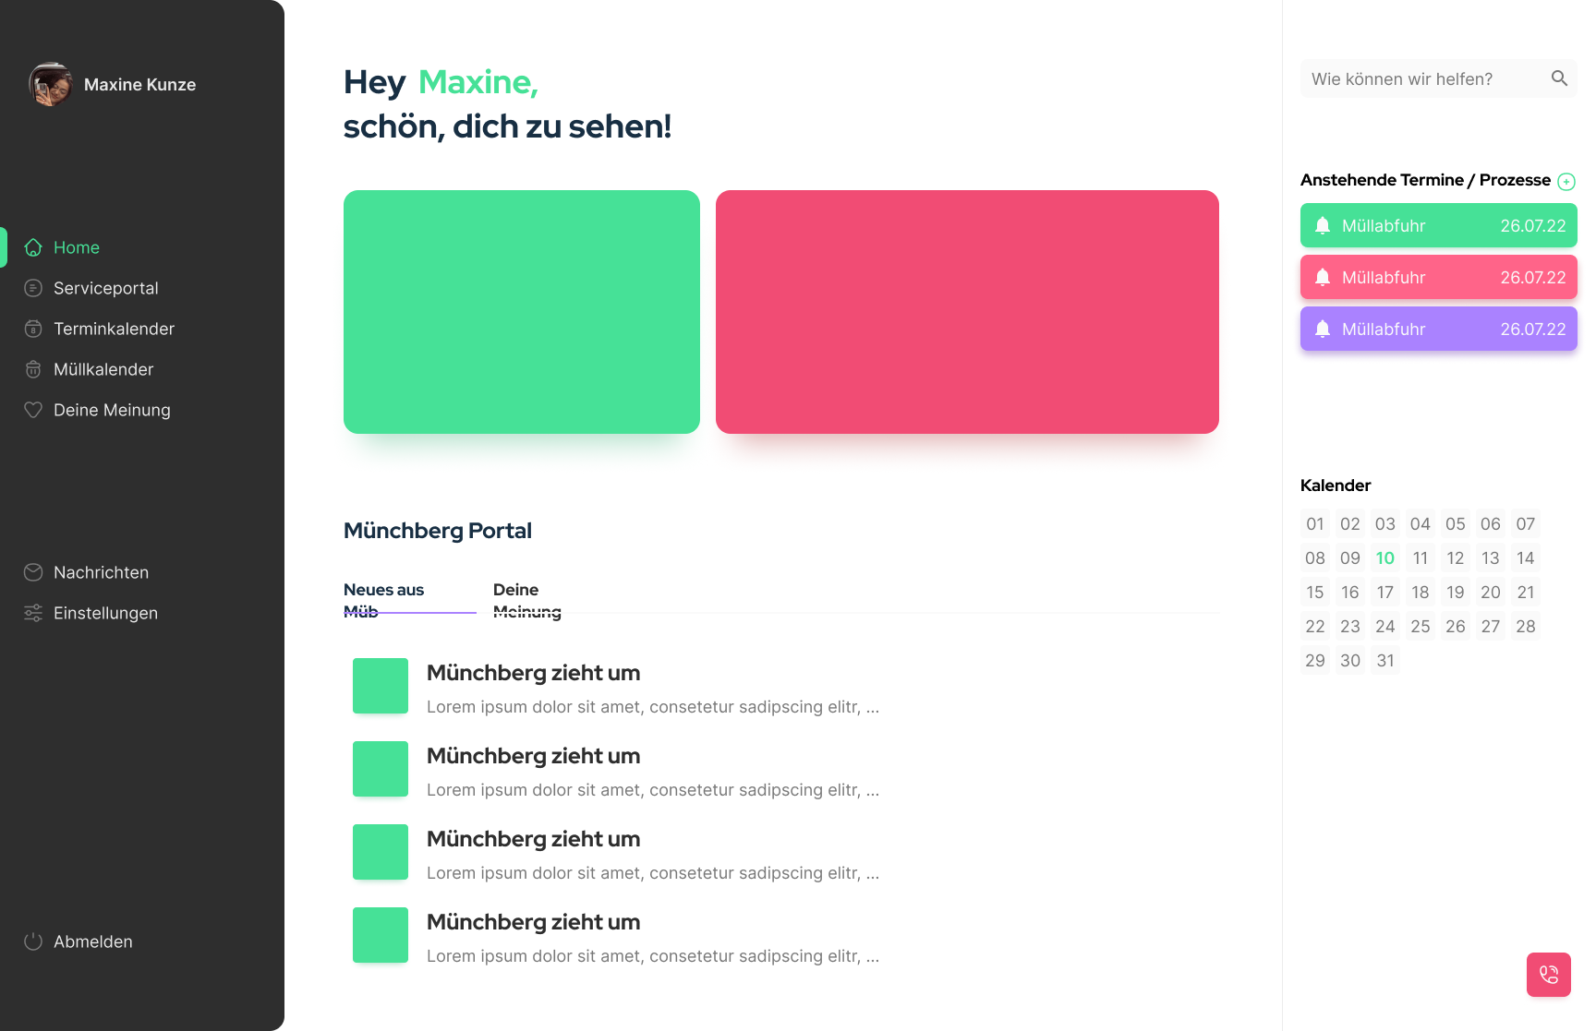
Task: Open the red phone contact button
Action: 1549,975
